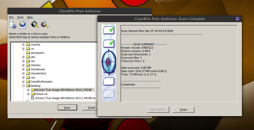The width and height of the screenshot is (254, 130).
Task: Select the .nv folder icon
Action: [x=28, y=48]
